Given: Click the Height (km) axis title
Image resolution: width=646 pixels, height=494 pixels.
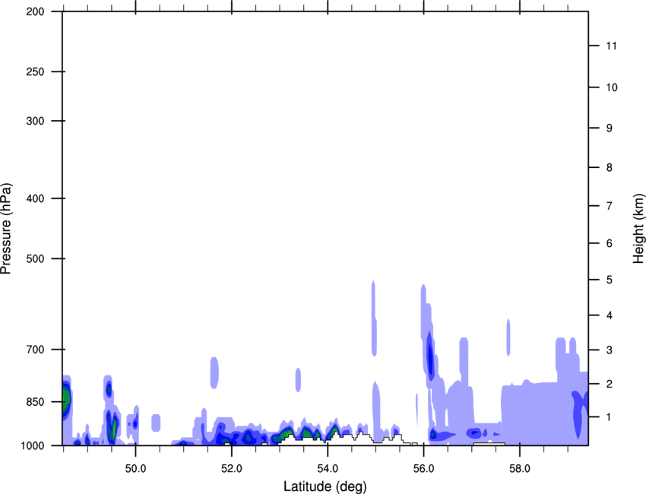Looking at the screenshot, I should [x=638, y=229].
